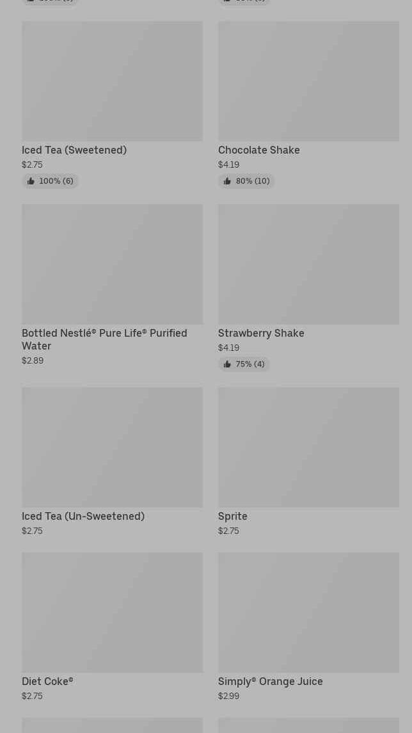412x733 pixels.
Task: Click thumbs-up icon under Strawberry Shake
Action: click(227, 364)
